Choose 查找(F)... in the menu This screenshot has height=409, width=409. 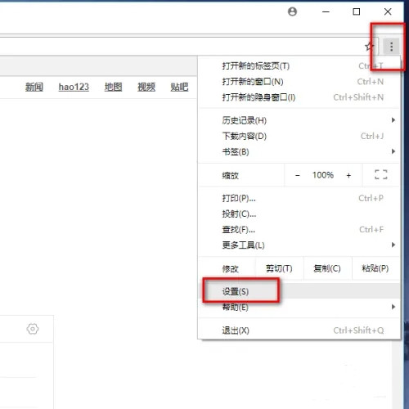299,230
